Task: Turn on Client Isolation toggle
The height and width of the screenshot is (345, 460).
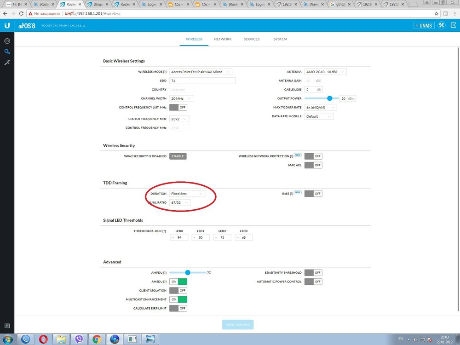Action: tap(178, 290)
